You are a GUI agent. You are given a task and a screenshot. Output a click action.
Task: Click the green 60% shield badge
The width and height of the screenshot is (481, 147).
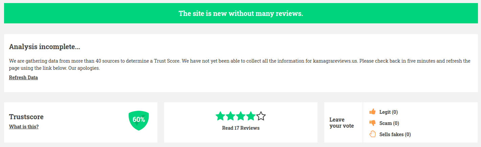(x=139, y=120)
